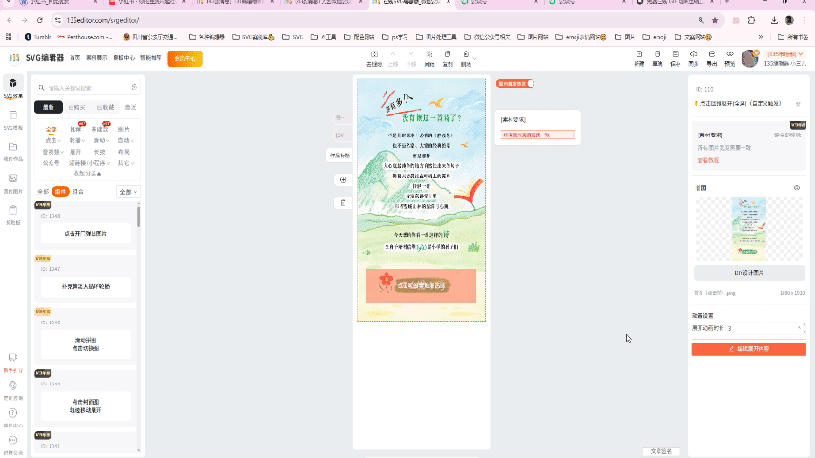The image size is (815, 458).
Task: Open the 其它 category dropdown
Action: pos(125,163)
